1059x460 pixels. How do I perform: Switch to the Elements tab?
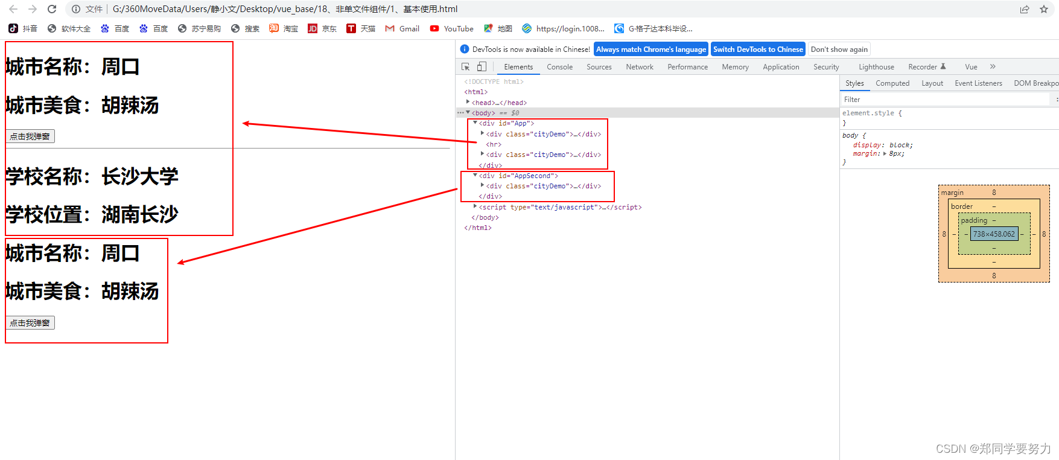pyautogui.click(x=518, y=67)
